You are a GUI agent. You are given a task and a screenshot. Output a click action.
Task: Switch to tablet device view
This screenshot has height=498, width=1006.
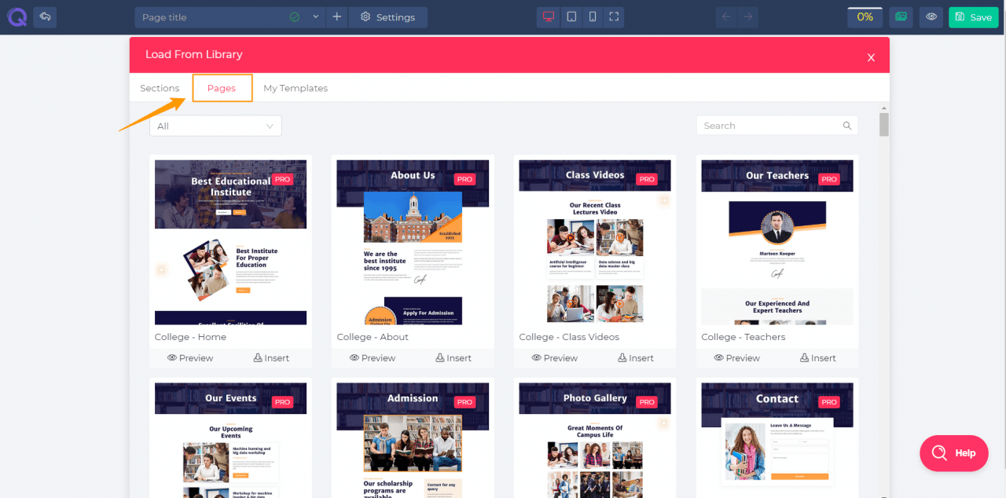[571, 17]
